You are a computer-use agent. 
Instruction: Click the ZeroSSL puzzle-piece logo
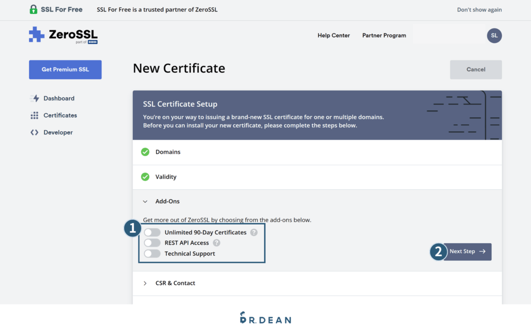coord(36,35)
